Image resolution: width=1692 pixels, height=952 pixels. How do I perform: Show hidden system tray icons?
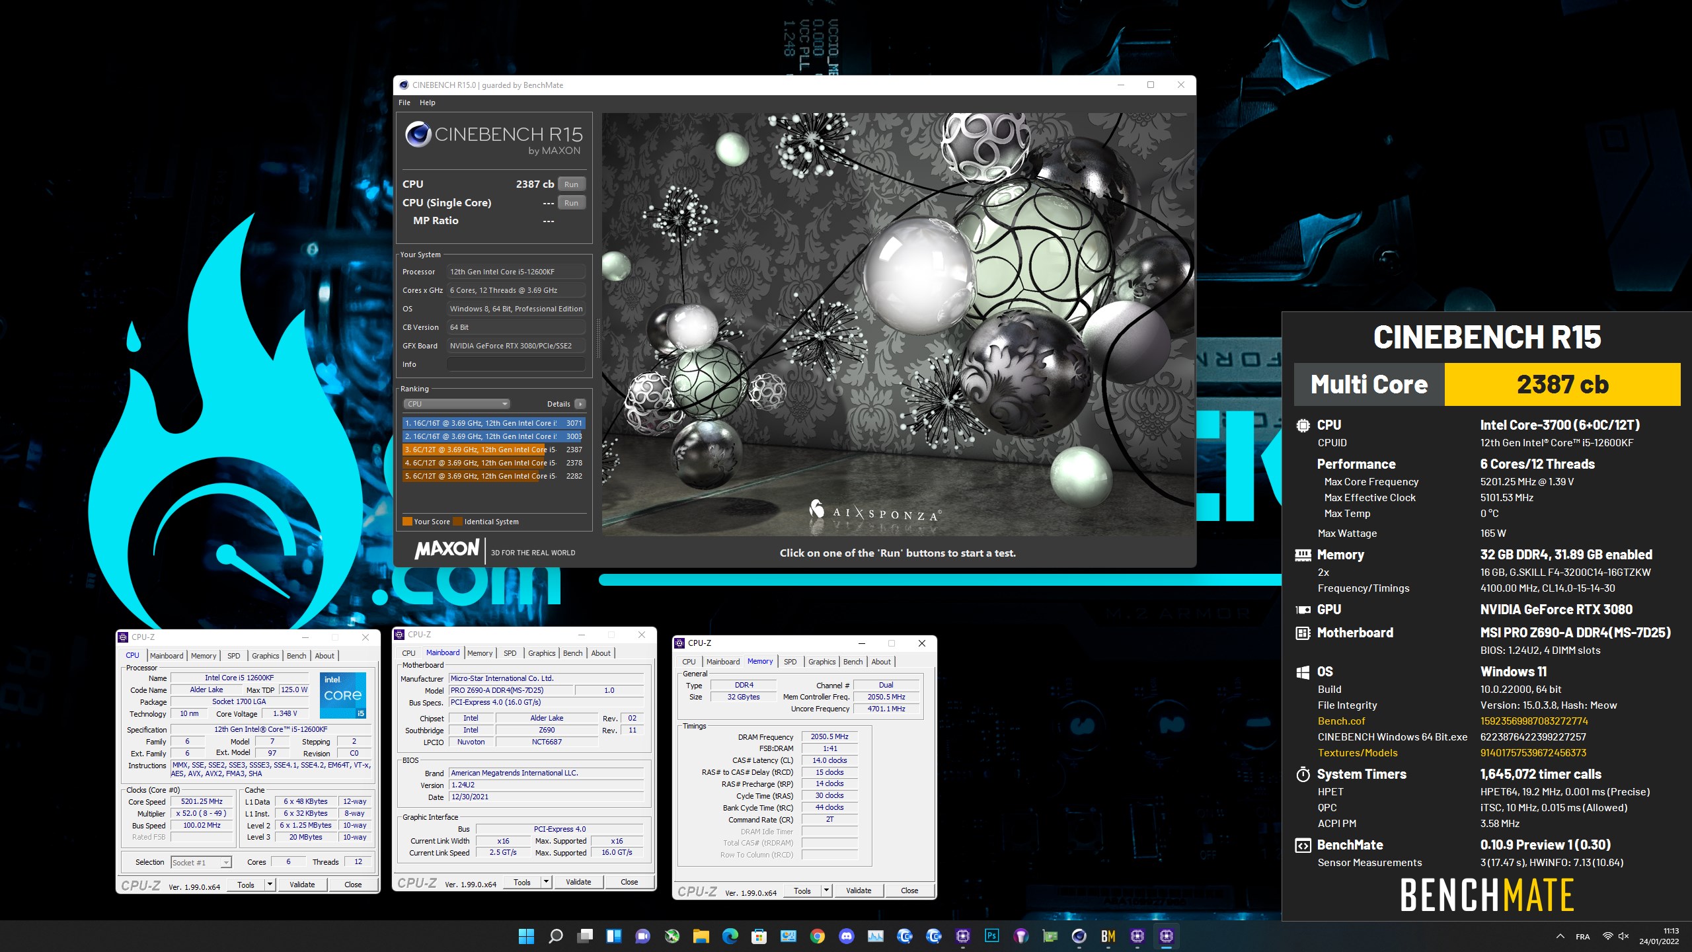pyautogui.click(x=1560, y=936)
